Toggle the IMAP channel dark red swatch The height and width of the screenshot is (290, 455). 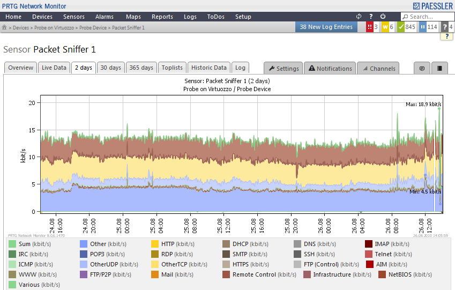[x=369, y=244]
